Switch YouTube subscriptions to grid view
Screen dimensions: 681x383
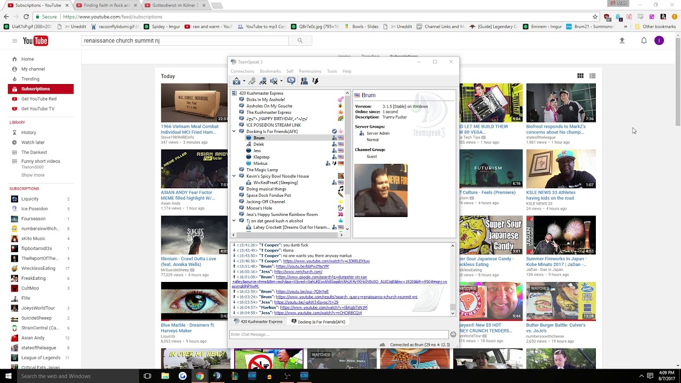580,76
